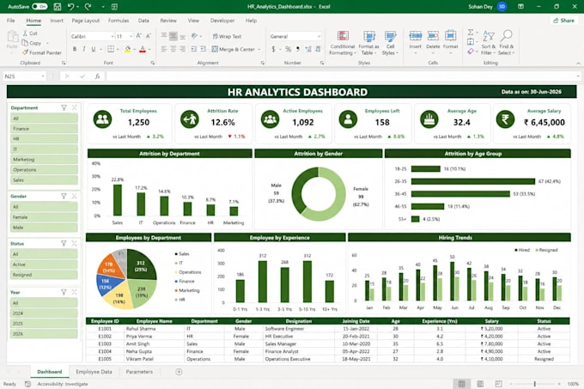Toggle multi-select on Year slicer

[64, 292]
